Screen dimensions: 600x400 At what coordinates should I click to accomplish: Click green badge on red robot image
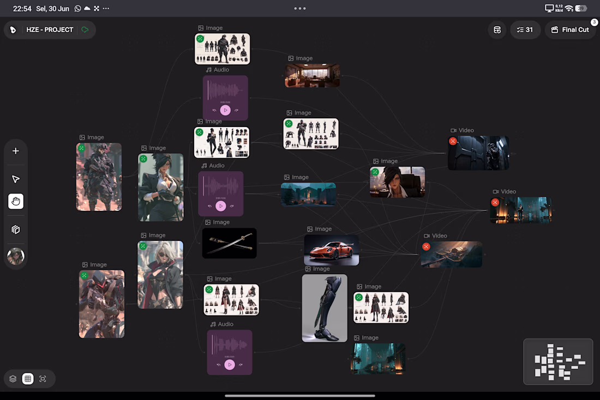pyautogui.click(x=84, y=275)
